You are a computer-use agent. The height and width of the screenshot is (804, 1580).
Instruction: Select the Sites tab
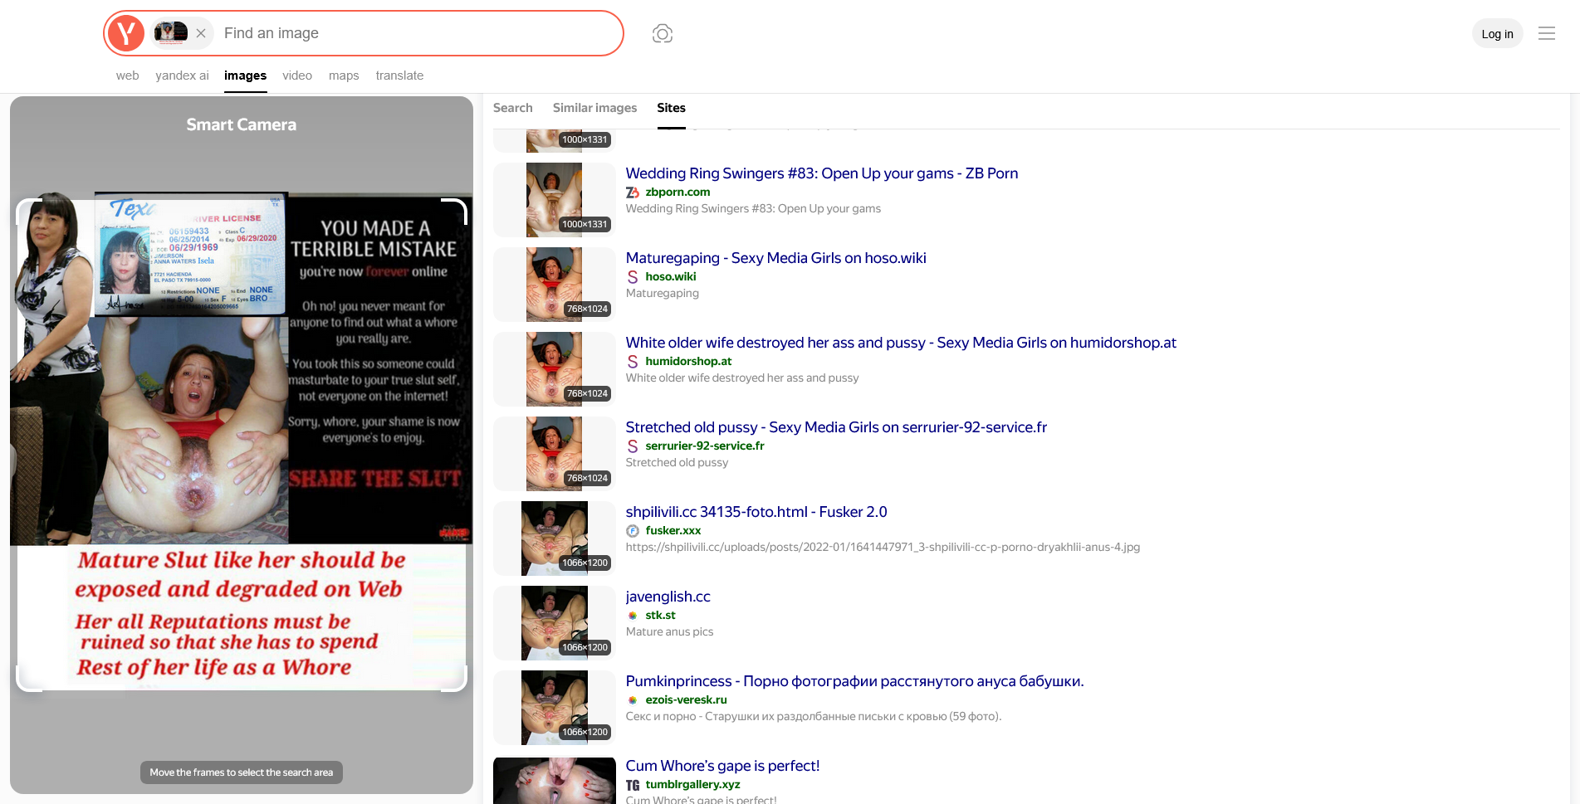[x=671, y=108]
